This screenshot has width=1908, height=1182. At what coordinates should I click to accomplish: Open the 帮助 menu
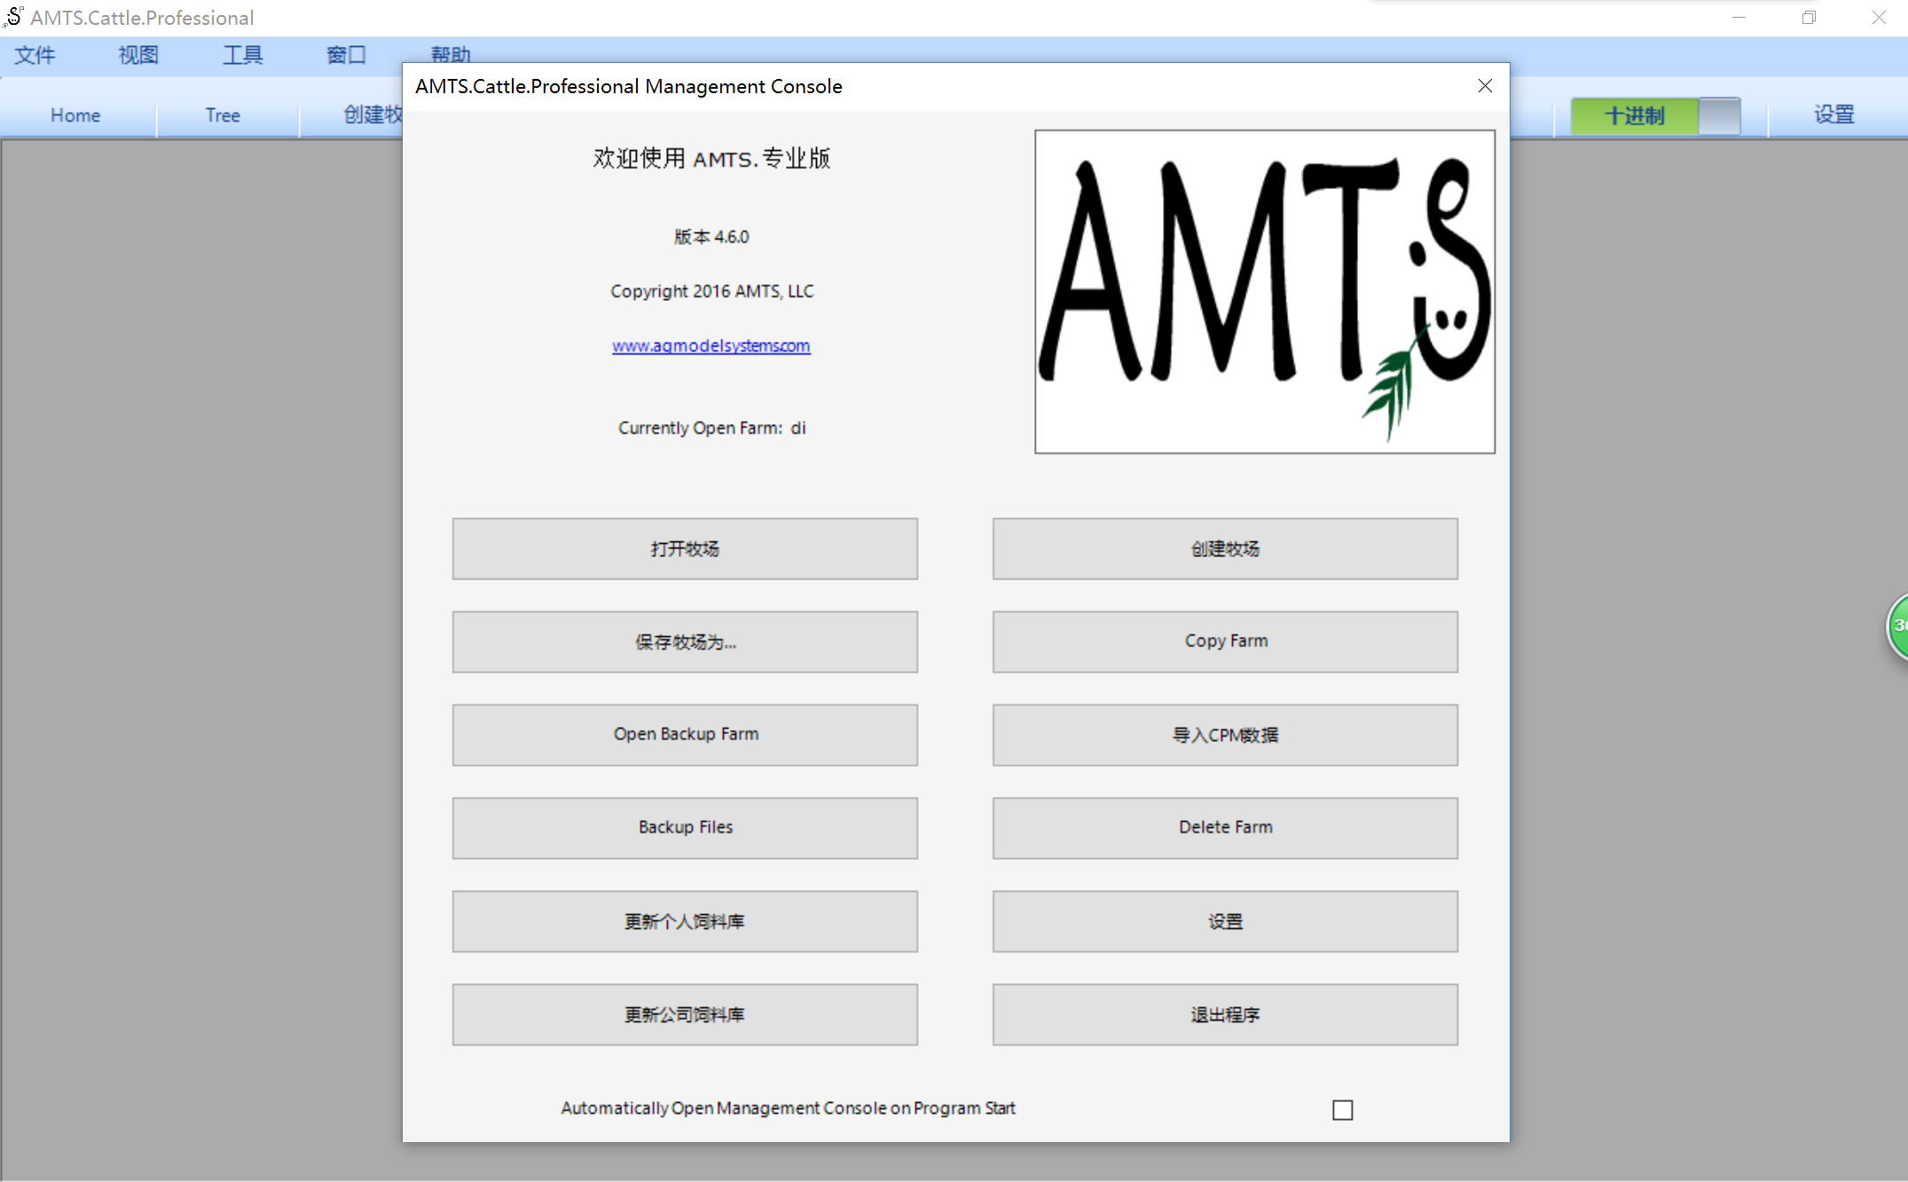pos(450,55)
